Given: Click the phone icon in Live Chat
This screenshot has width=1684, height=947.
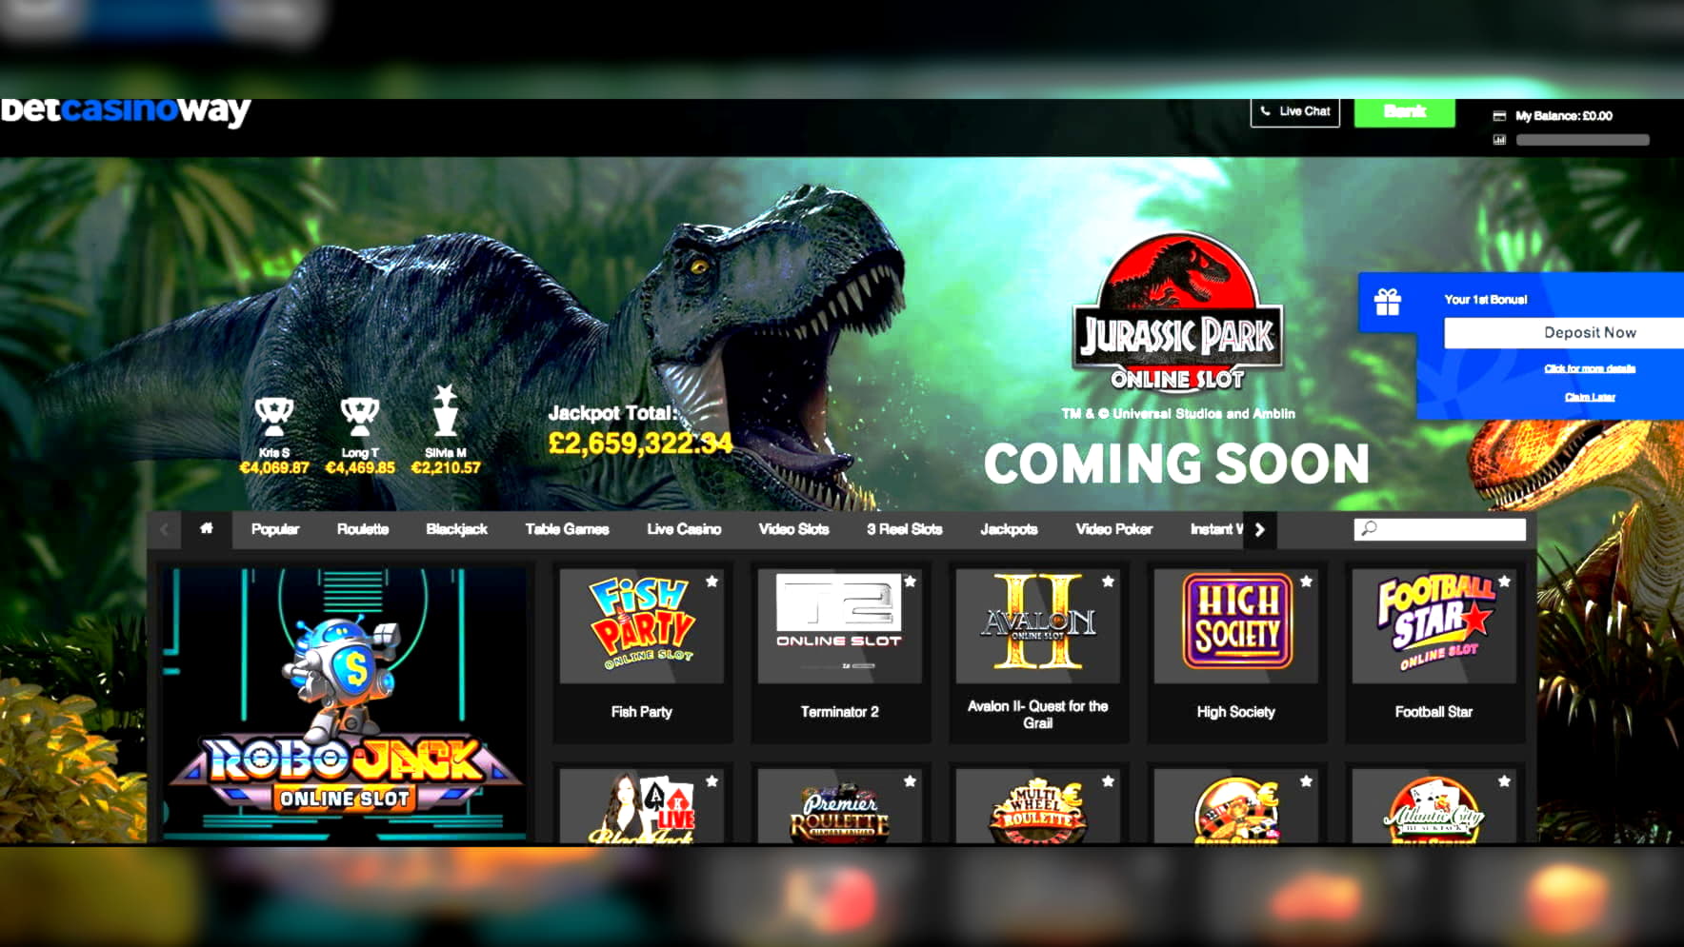Looking at the screenshot, I should point(1265,111).
